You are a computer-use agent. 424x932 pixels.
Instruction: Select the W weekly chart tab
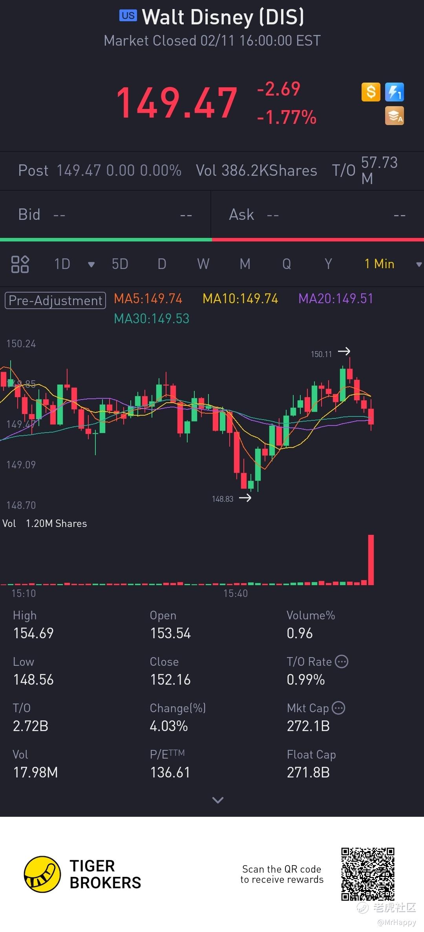point(203,264)
